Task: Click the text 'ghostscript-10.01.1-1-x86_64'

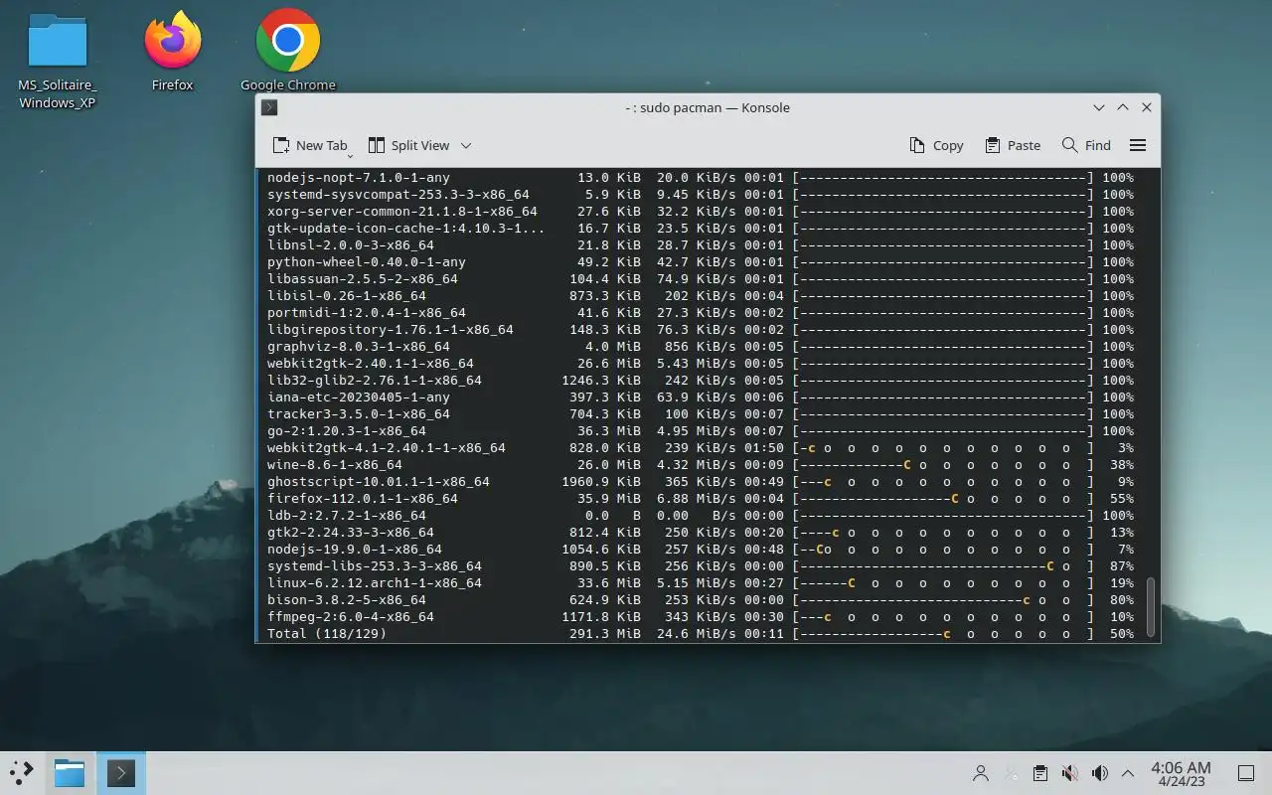Action: (x=379, y=482)
